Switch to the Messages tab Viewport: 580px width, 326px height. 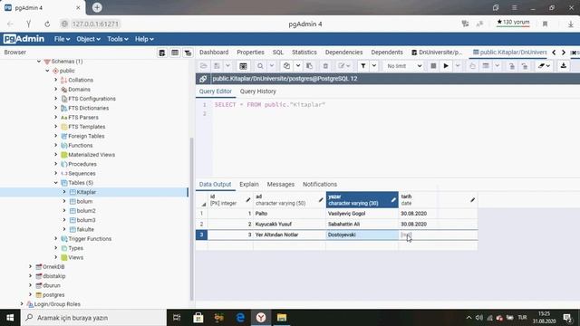pos(281,184)
